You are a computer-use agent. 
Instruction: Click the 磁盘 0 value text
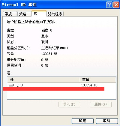click(x=46, y=30)
